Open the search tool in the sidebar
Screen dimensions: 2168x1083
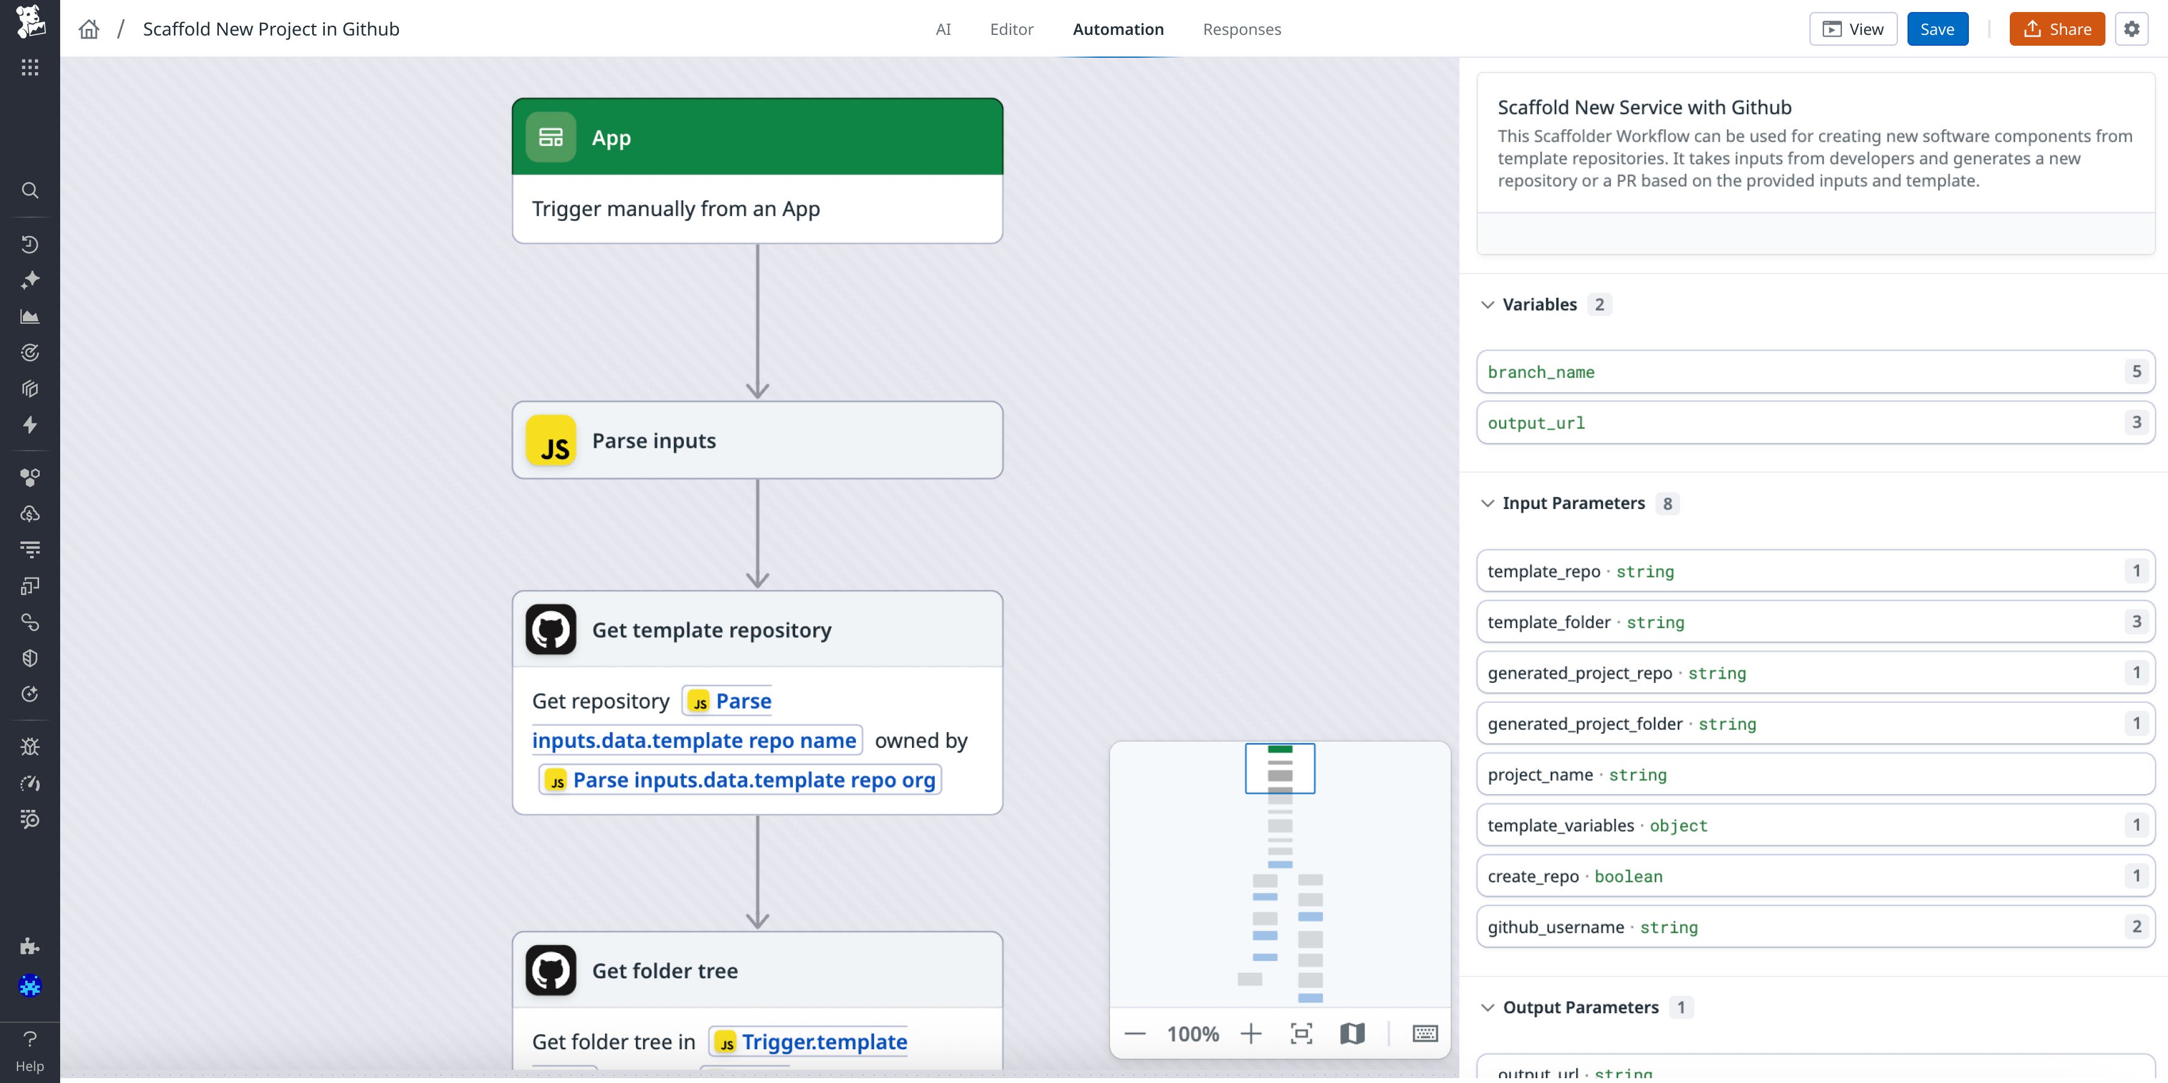30,190
